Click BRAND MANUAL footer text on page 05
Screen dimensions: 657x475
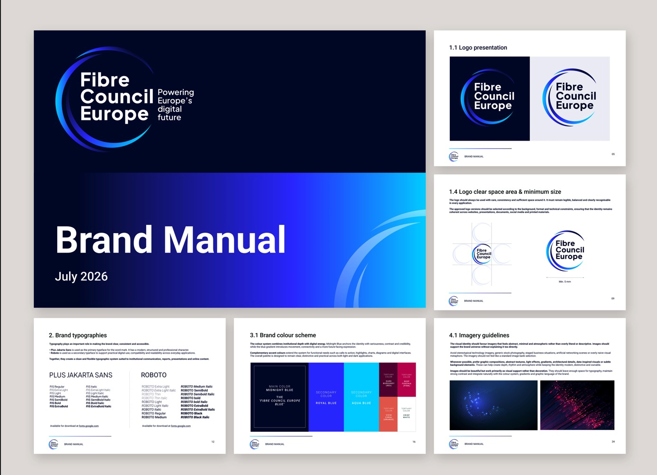pyautogui.click(x=474, y=157)
